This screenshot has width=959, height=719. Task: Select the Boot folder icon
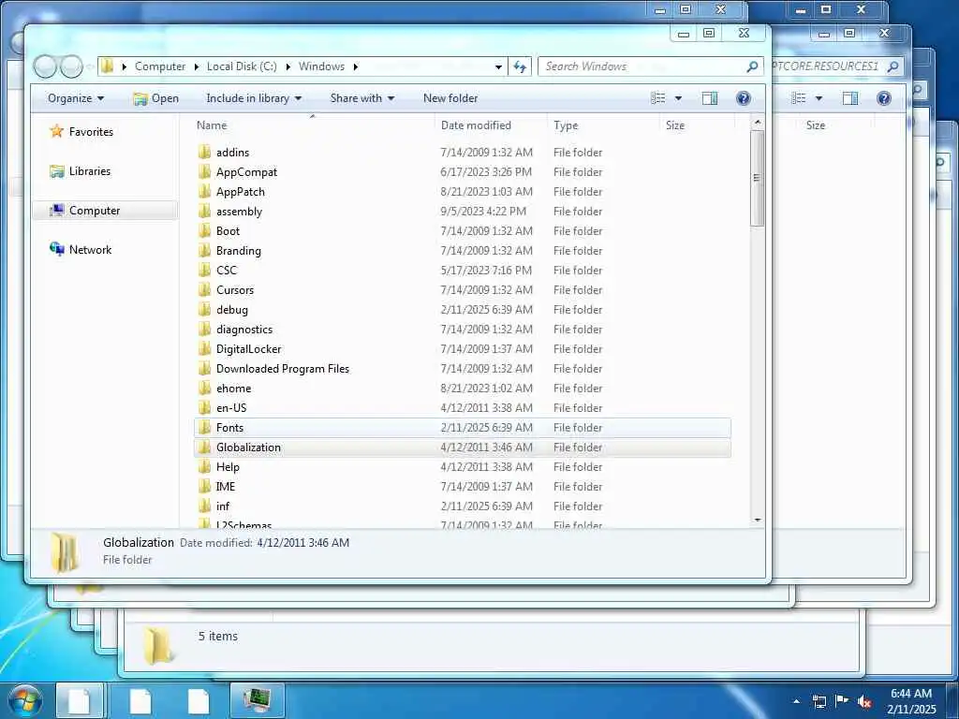(205, 230)
